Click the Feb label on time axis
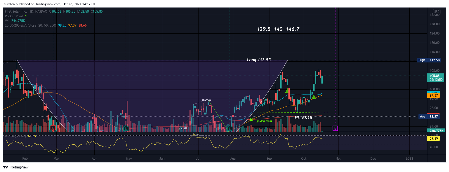 pyautogui.click(x=25, y=159)
